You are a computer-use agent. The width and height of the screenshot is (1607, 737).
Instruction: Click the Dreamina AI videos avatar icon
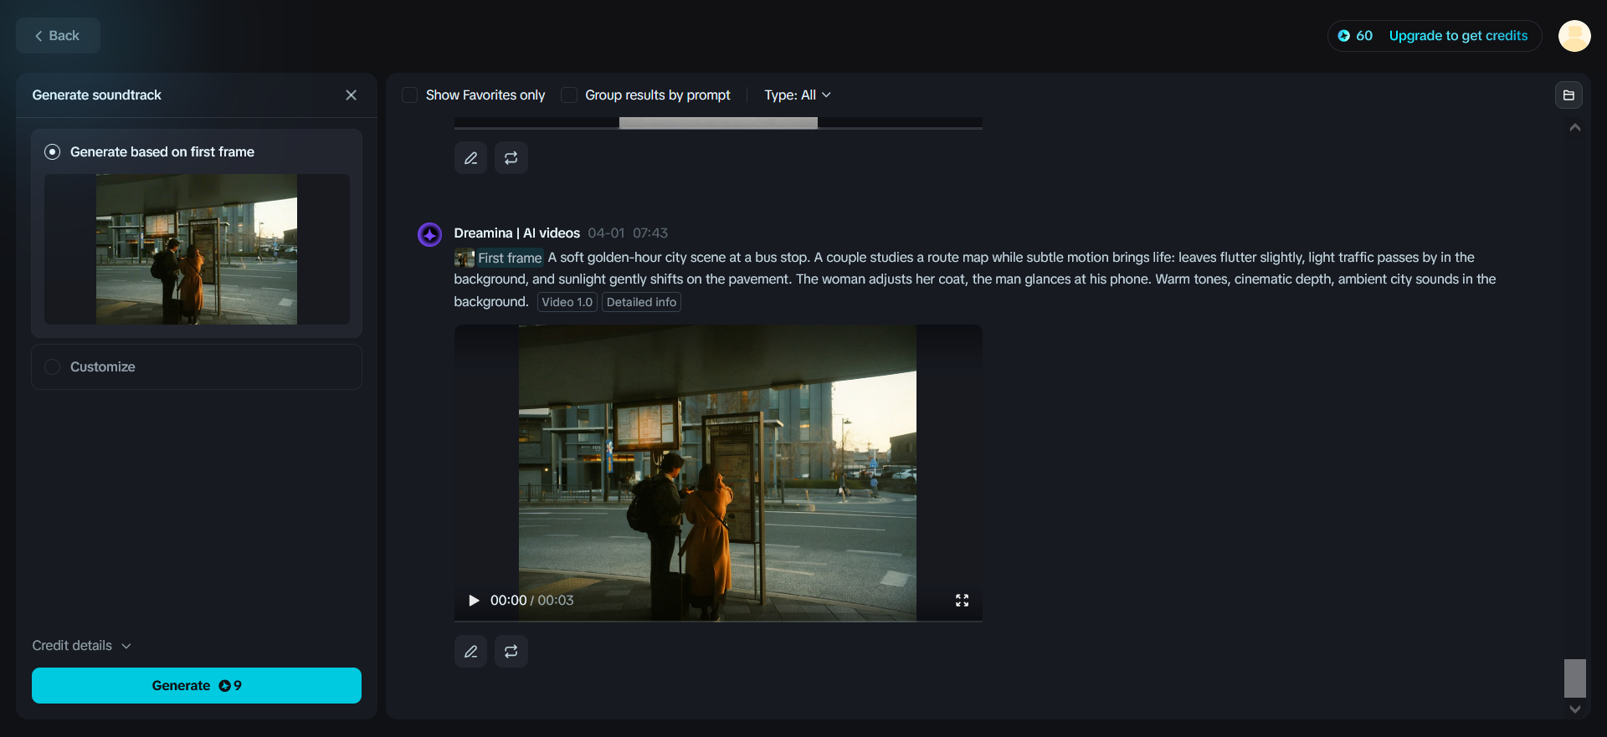430,235
